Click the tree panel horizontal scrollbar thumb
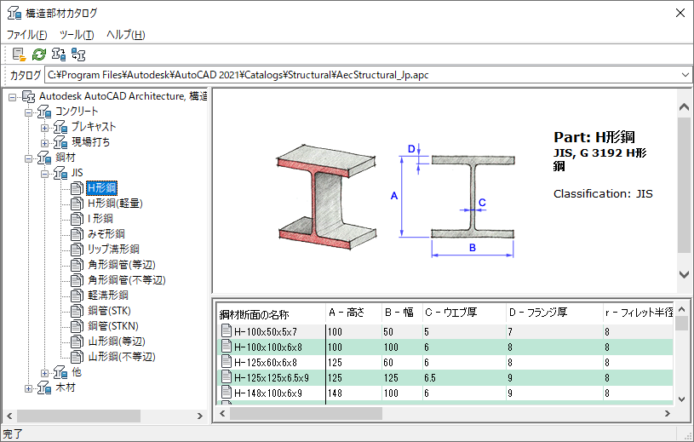694x442 pixels. click(x=79, y=416)
